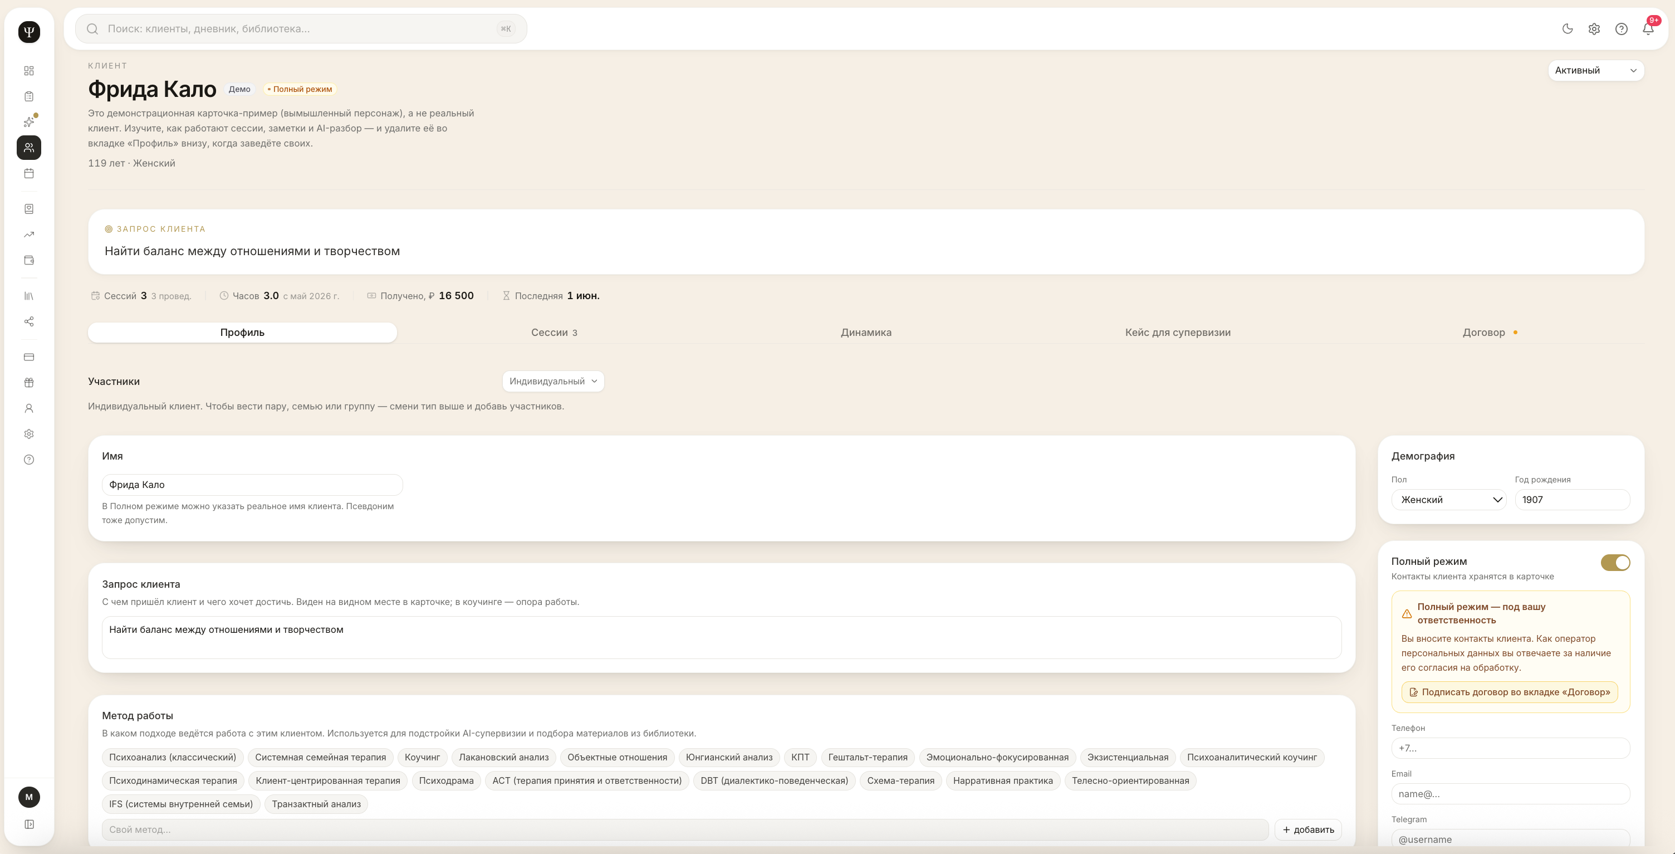The image size is (1675, 854).
Task: Click the library books icon in sidebar
Action: pyautogui.click(x=28, y=296)
